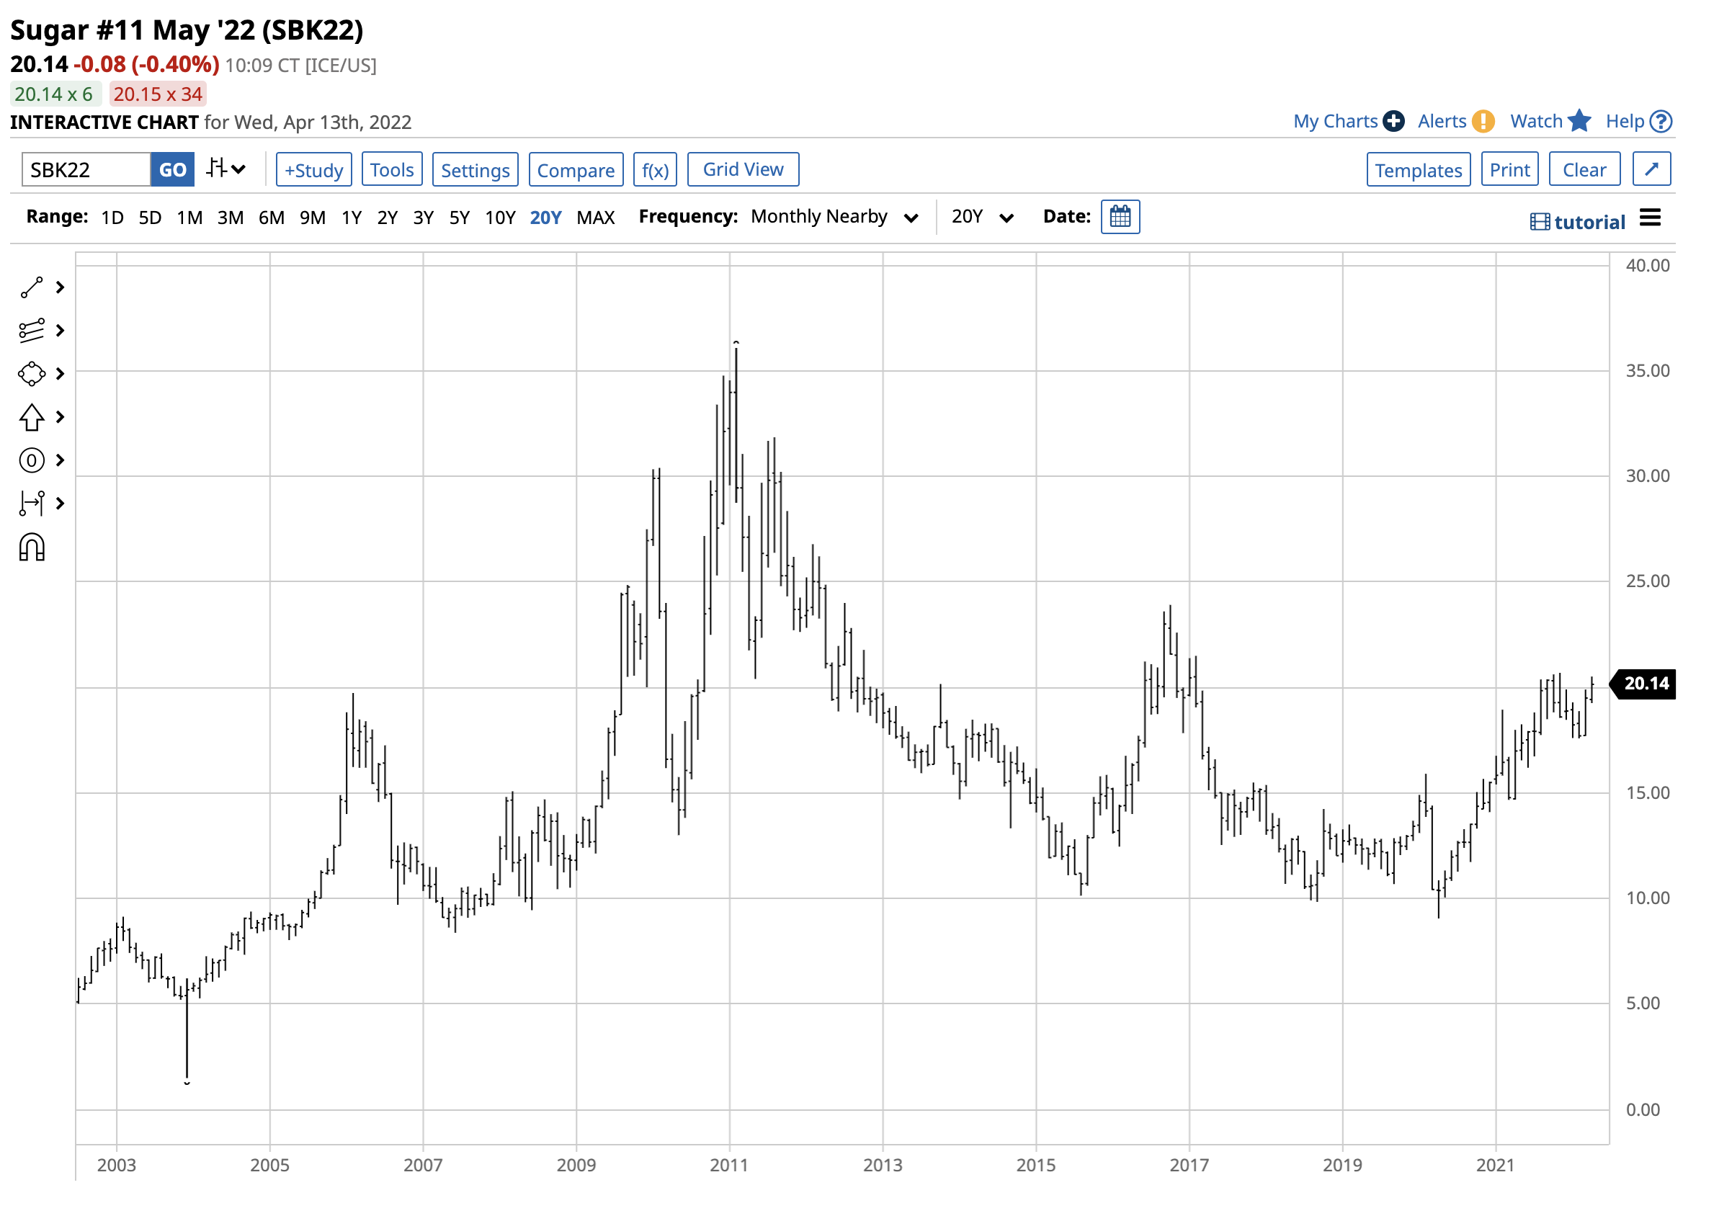This screenshot has width=1732, height=1216.
Task: Select the trend line drawing tool
Action: click(x=32, y=287)
